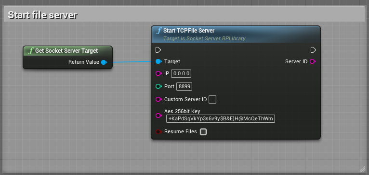The image size is (369, 175).
Task: Click the dark red Resume Files pin
Action: pyautogui.click(x=158, y=132)
